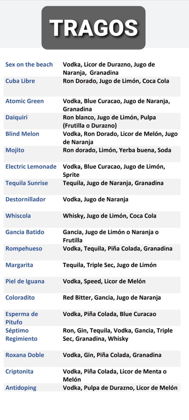Select the Daiquiri drink name
This screenshot has height=420, width=189.
click(x=16, y=117)
